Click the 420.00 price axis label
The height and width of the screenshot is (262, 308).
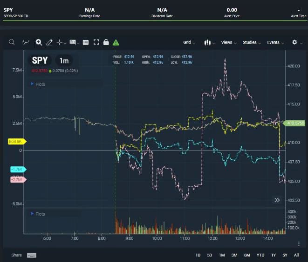294,66
